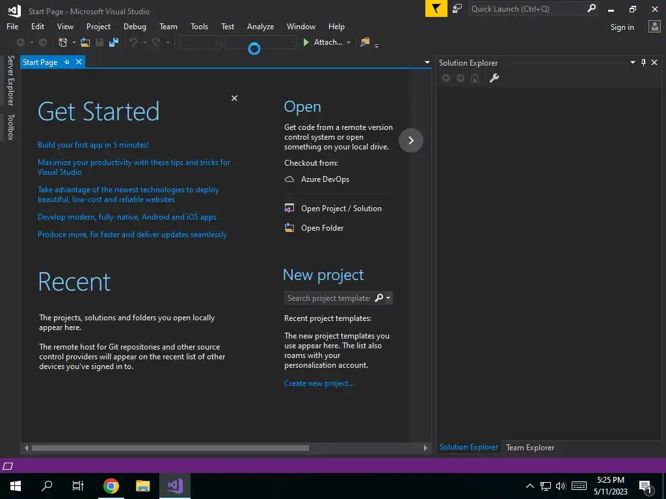Image resolution: width=666 pixels, height=499 pixels.
Task: Click the Search project templates field
Action: tap(328, 298)
